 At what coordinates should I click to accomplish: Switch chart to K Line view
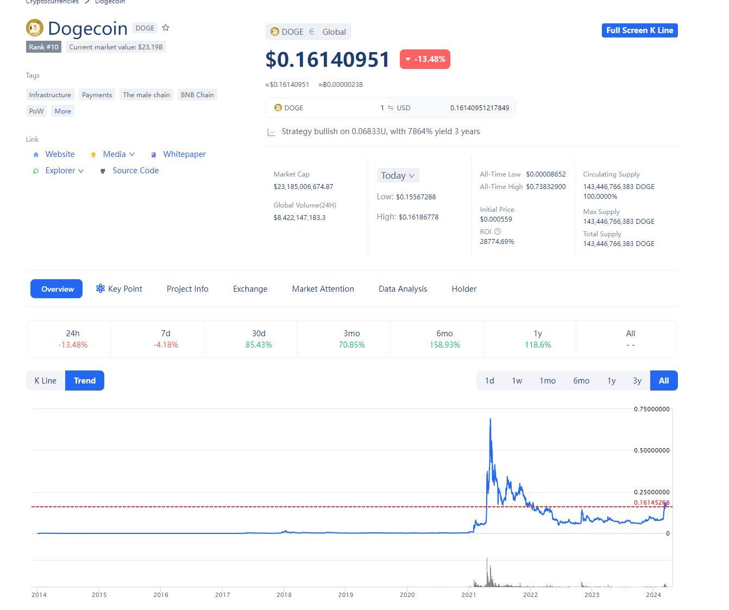[46, 380]
